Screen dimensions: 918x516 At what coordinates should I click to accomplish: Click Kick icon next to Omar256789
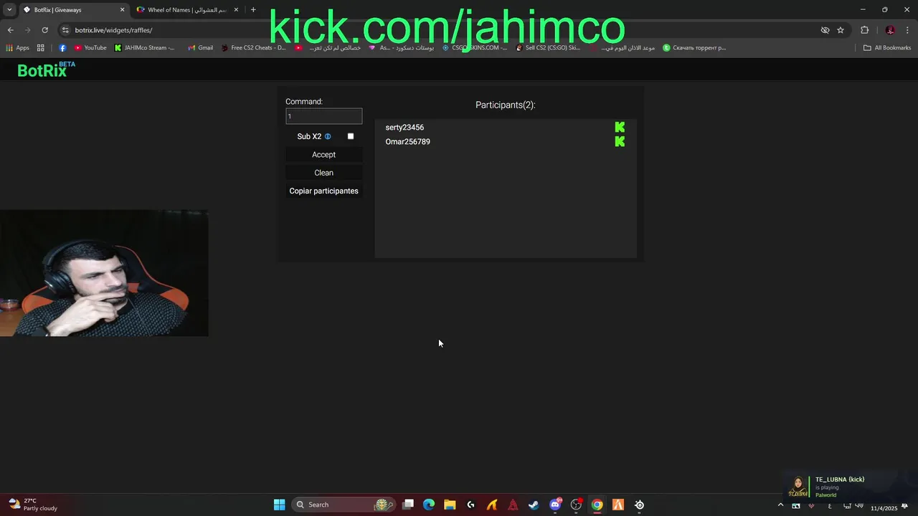tap(620, 141)
